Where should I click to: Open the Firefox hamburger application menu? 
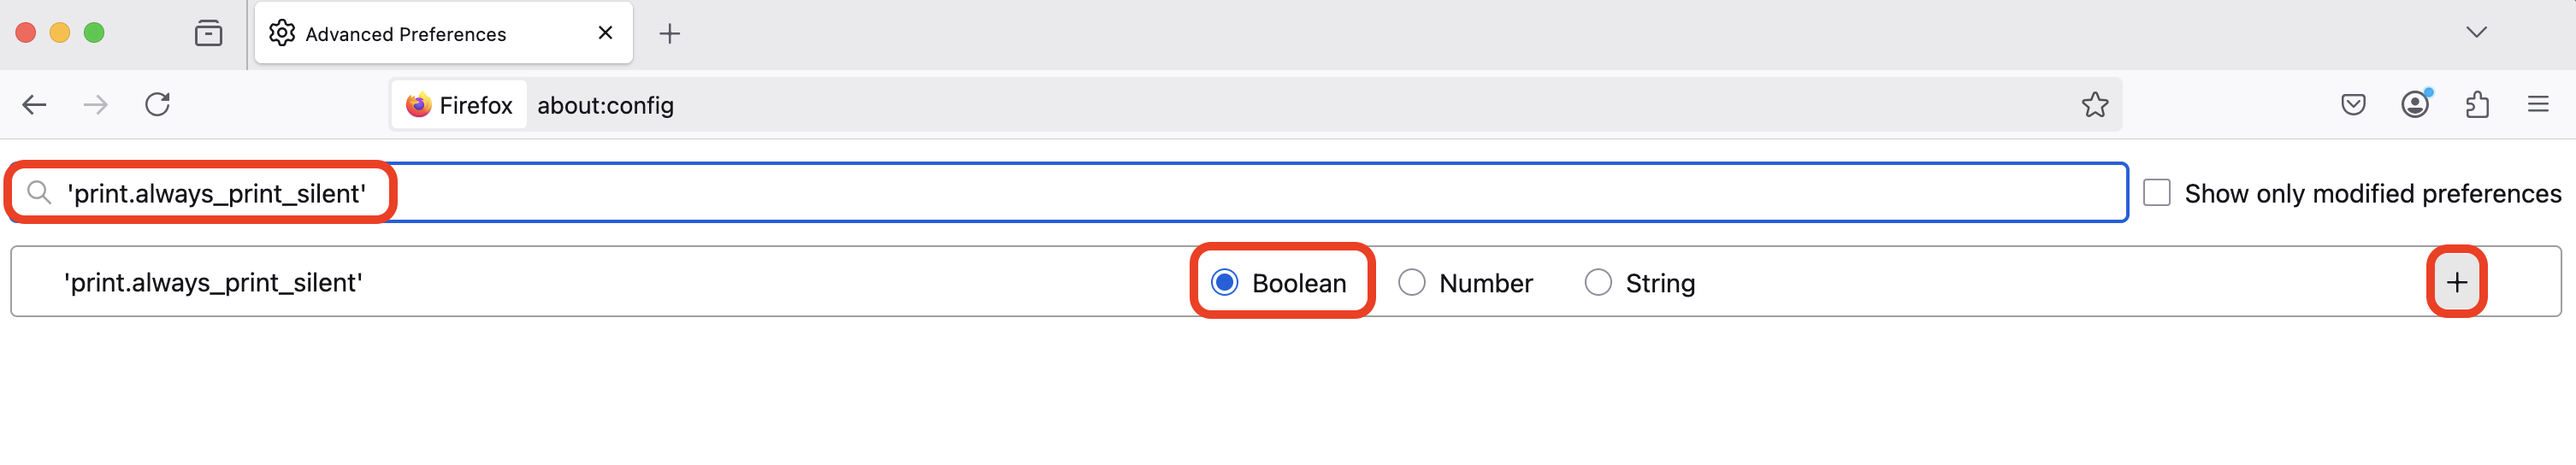coord(2538,104)
